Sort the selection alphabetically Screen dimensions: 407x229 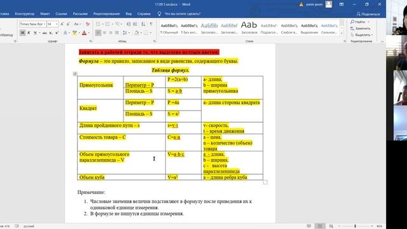point(143,24)
